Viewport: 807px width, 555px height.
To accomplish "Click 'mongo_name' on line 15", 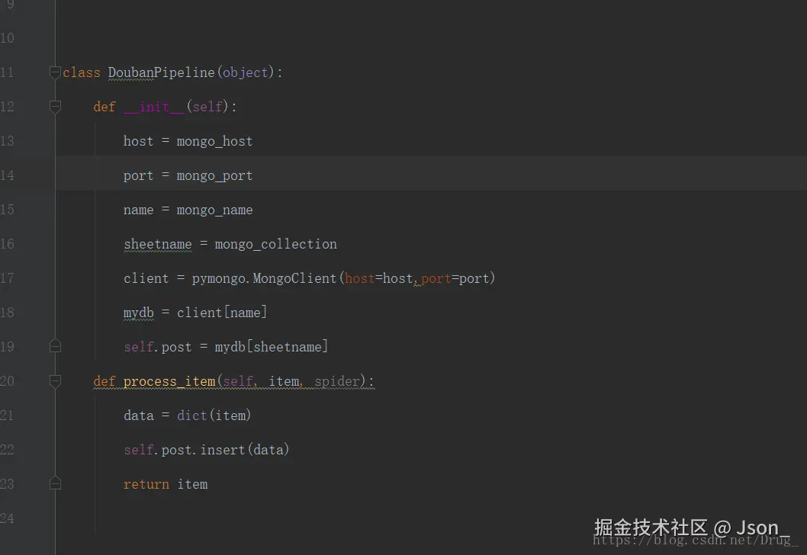I will (214, 210).
